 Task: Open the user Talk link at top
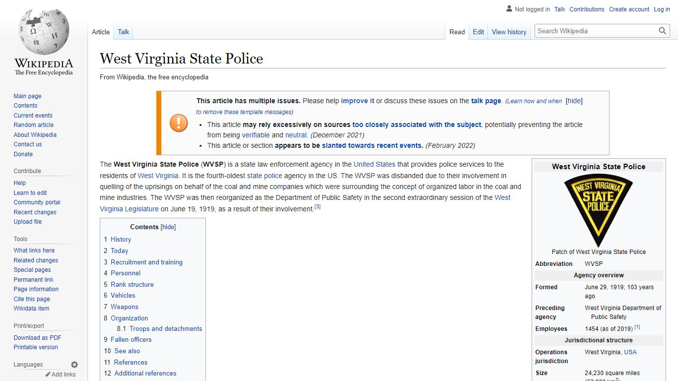560,9
